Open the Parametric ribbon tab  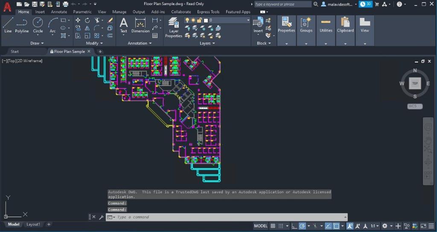coord(82,11)
